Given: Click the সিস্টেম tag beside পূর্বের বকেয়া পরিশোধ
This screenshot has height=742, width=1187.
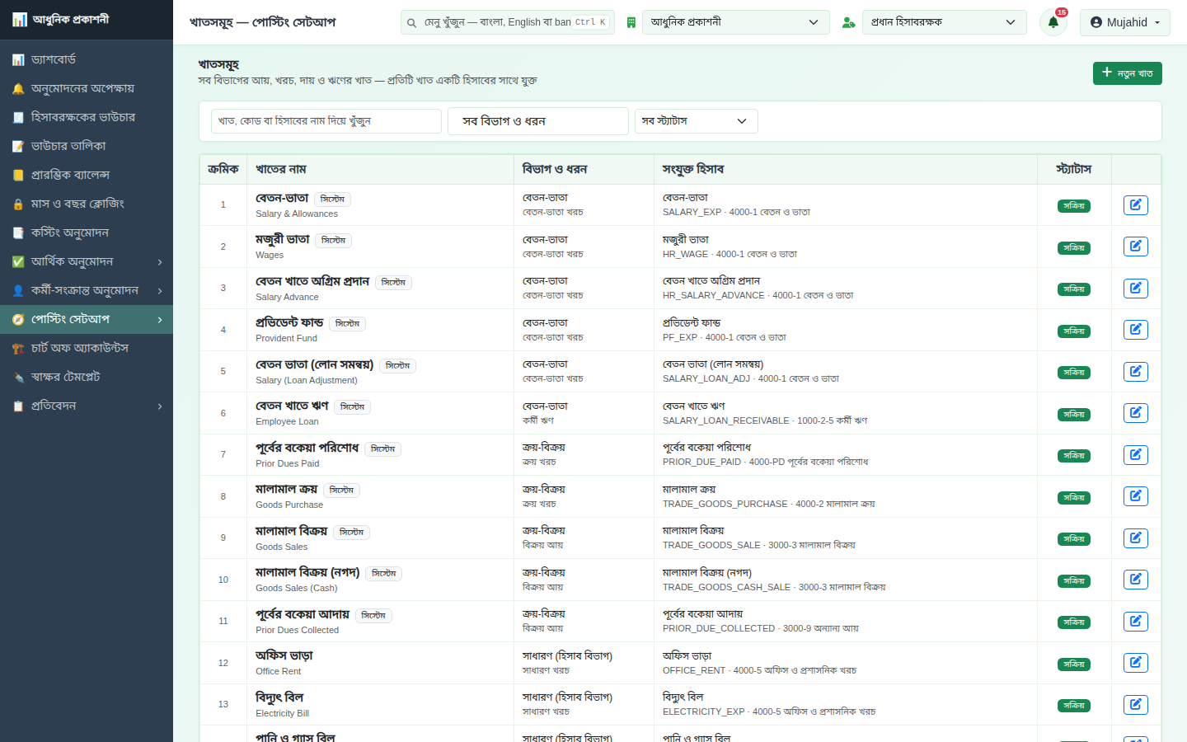Looking at the screenshot, I should pyautogui.click(x=382, y=449).
